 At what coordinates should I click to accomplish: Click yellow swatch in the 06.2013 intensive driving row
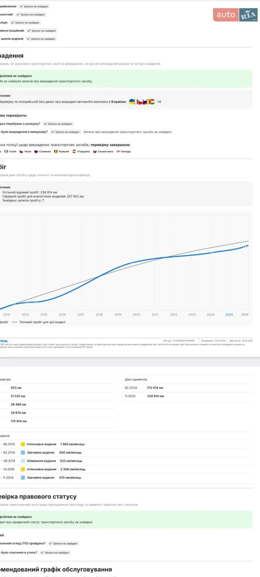point(23,444)
